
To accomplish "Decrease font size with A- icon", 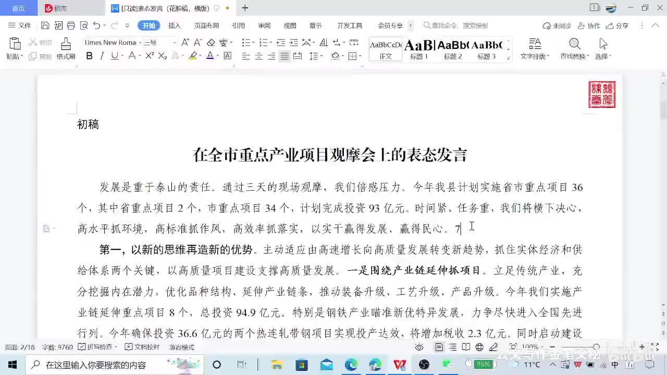I will [x=197, y=43].
